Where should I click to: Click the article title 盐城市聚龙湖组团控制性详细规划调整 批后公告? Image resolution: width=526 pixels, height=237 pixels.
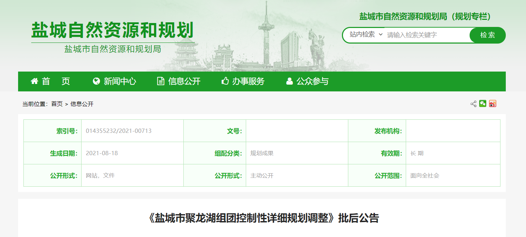point(263,218)
